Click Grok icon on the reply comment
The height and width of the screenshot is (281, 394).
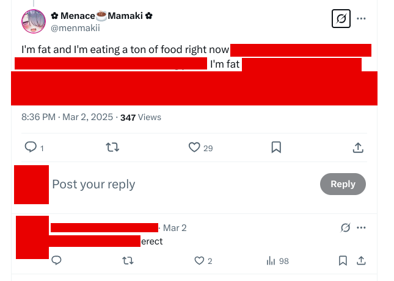pos(345,228)
